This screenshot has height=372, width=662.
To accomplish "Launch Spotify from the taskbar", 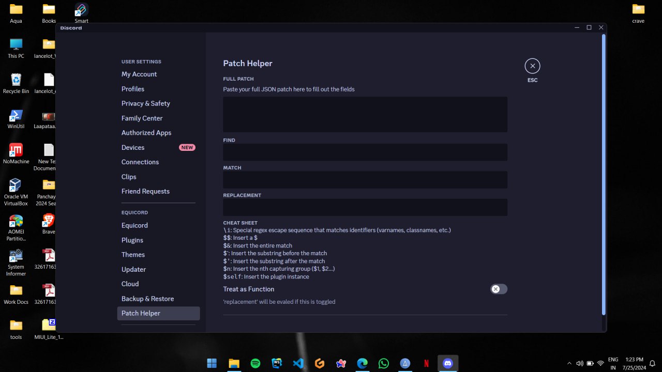I will coord(255,363).
